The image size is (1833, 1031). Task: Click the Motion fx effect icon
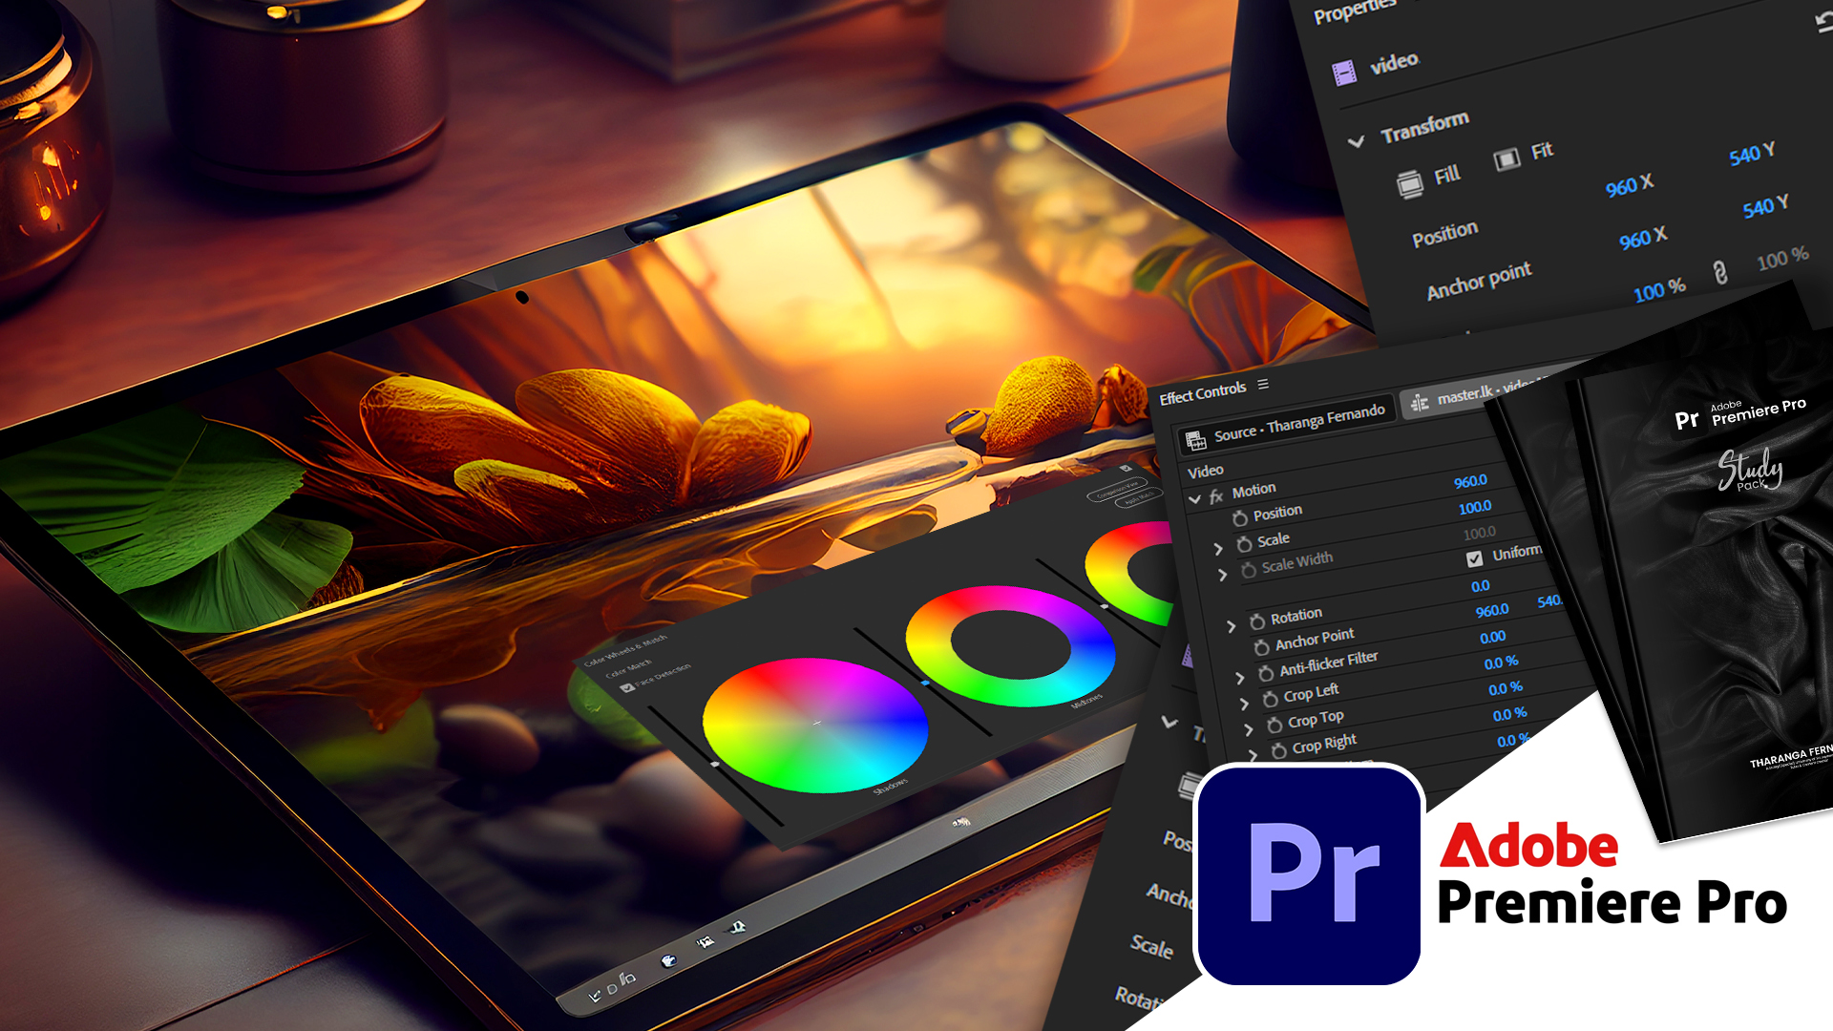tap(1216, 496)
